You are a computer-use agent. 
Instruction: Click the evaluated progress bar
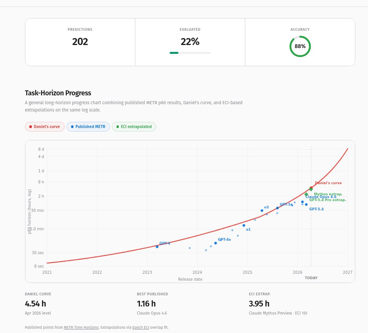190,53
